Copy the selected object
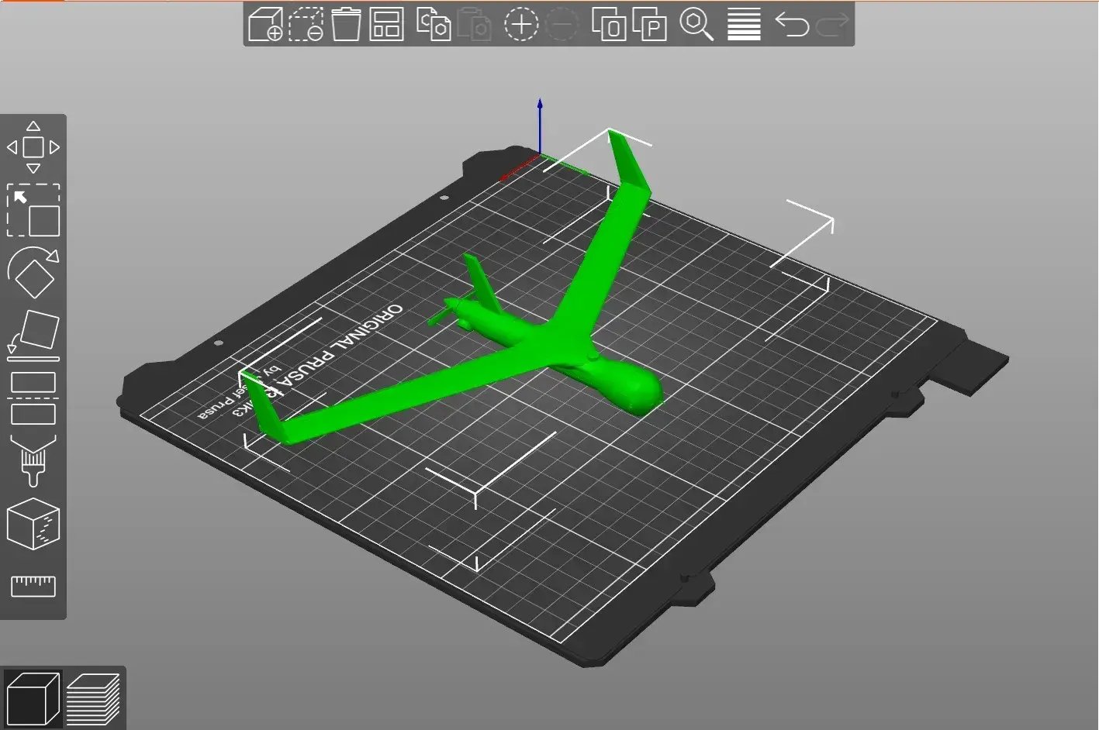This screenshot has height=730, width=1099. pyautogui.click(x=434, y=24)
